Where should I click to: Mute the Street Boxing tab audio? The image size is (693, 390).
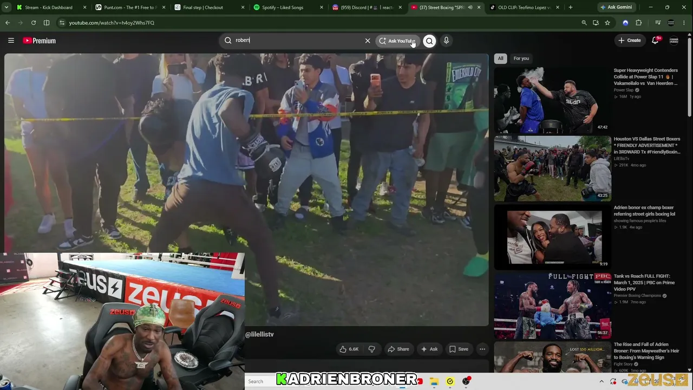[x=470, y=8]
